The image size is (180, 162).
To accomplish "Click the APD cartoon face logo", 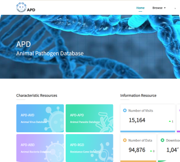I will click(x=21, y=8).
